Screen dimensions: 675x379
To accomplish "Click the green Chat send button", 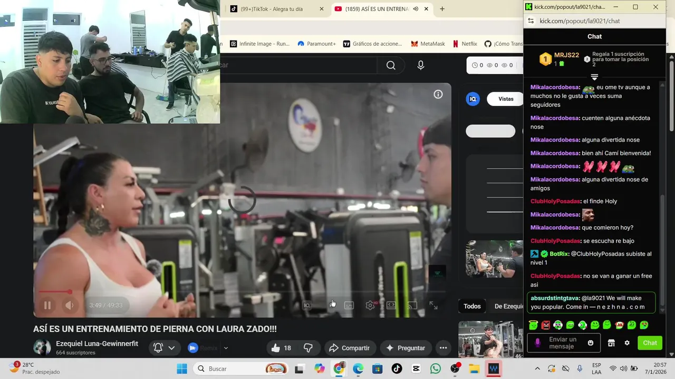I will tap(650, 343).
